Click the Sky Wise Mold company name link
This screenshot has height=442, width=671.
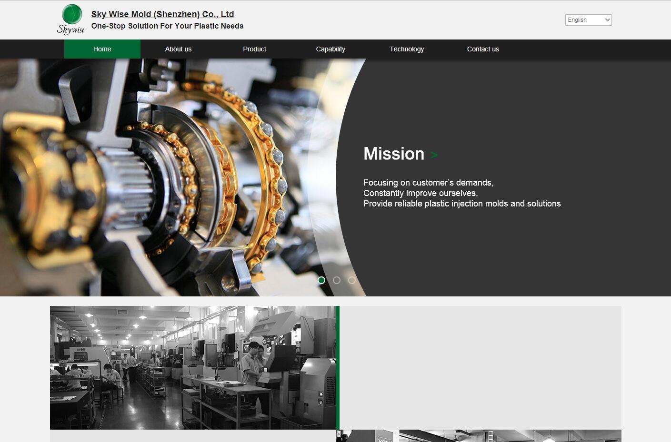click(162, 14)
